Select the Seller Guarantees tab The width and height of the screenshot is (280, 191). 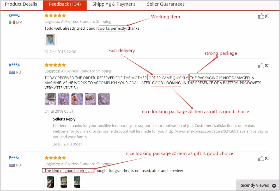(x=166, y=4)
